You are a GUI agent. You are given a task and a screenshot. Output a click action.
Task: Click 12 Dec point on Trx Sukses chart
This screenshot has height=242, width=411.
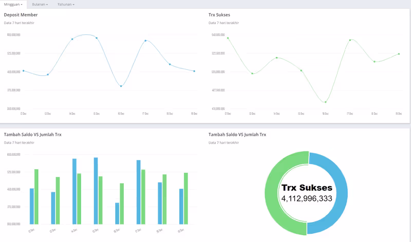pyautogui.click(x=228, y=38)
